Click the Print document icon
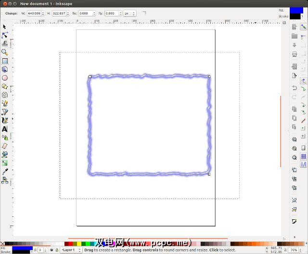Viewport: 308px width, 254px height. (294, 53)
